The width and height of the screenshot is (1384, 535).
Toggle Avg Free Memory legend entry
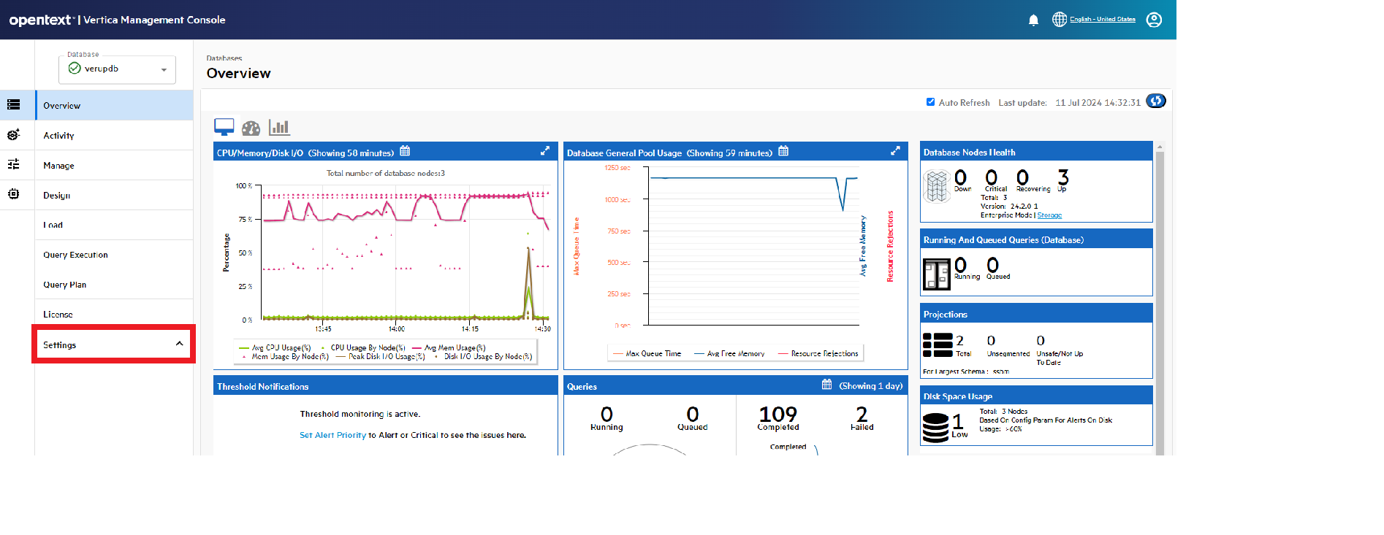click(x=729, y=354)
